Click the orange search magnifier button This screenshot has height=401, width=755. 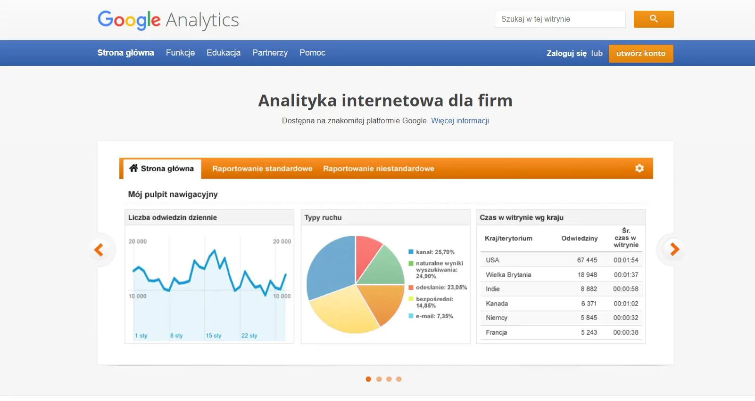[x=654, y=19]
